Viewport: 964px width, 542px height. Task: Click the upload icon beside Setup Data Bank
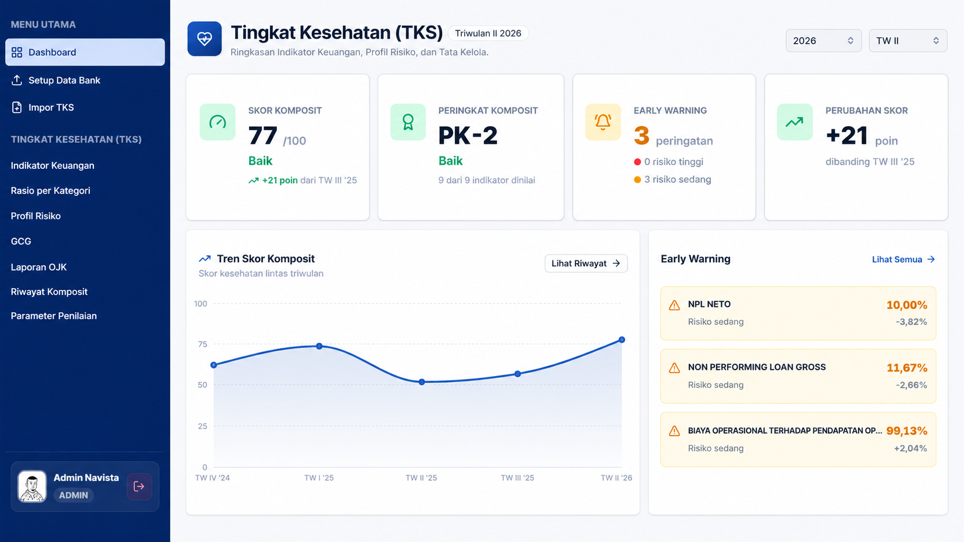point(17,80)
